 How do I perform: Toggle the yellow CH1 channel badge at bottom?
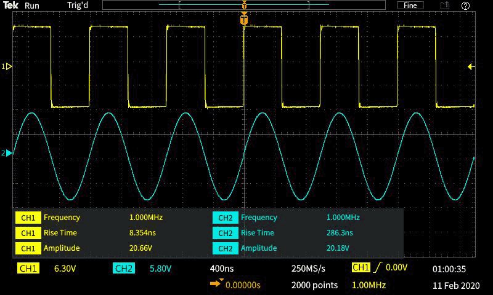coord(28,269)
